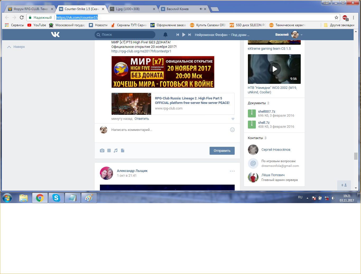
Task: Click the shell.7z document icon
Action: point(252,125)
